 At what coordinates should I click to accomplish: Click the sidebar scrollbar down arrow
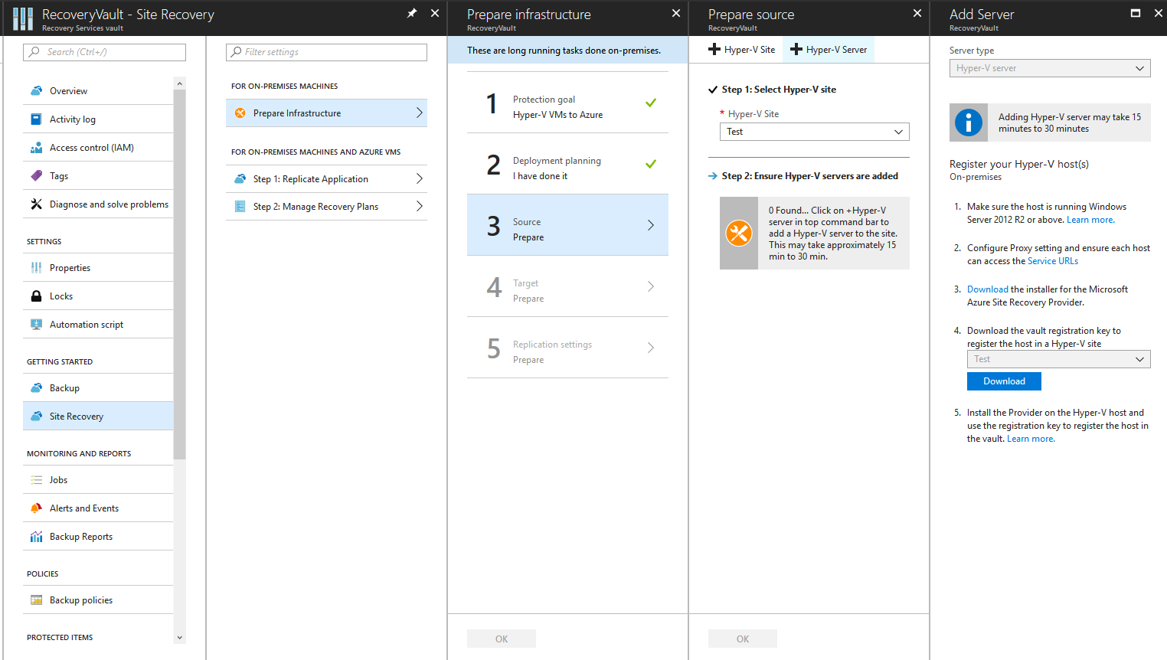tap(180, 637)
